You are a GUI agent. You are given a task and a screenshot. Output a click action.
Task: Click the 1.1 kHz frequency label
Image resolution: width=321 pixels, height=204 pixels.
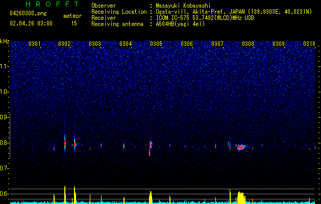tap(4, 66)
